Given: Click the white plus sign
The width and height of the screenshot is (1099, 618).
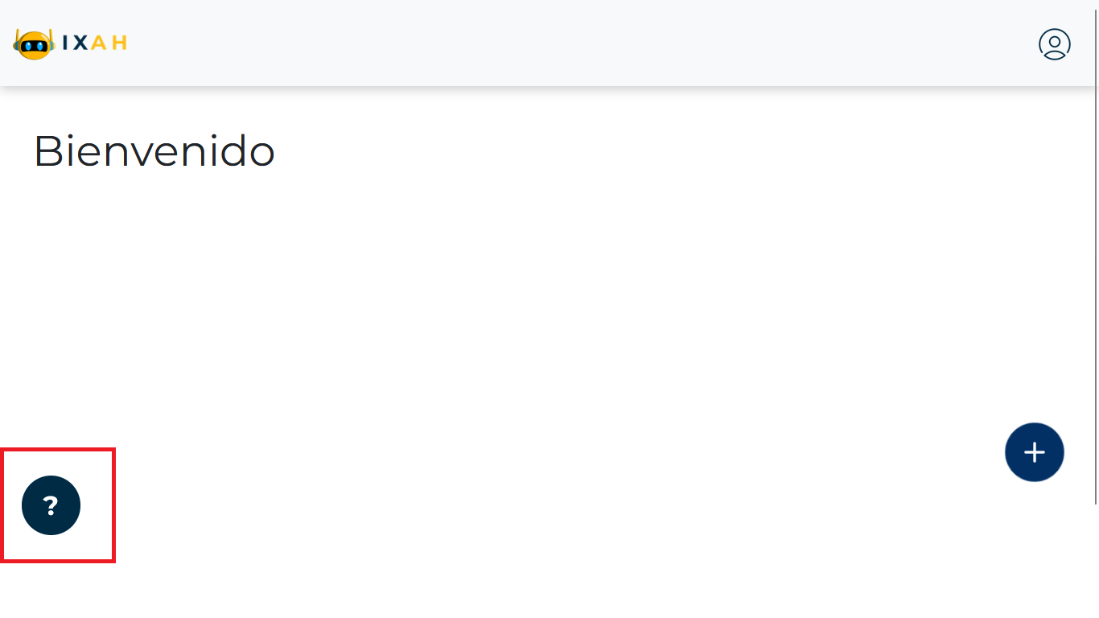Looking at the screenshot, I should pyautogui.click(x=1034, y=452).
